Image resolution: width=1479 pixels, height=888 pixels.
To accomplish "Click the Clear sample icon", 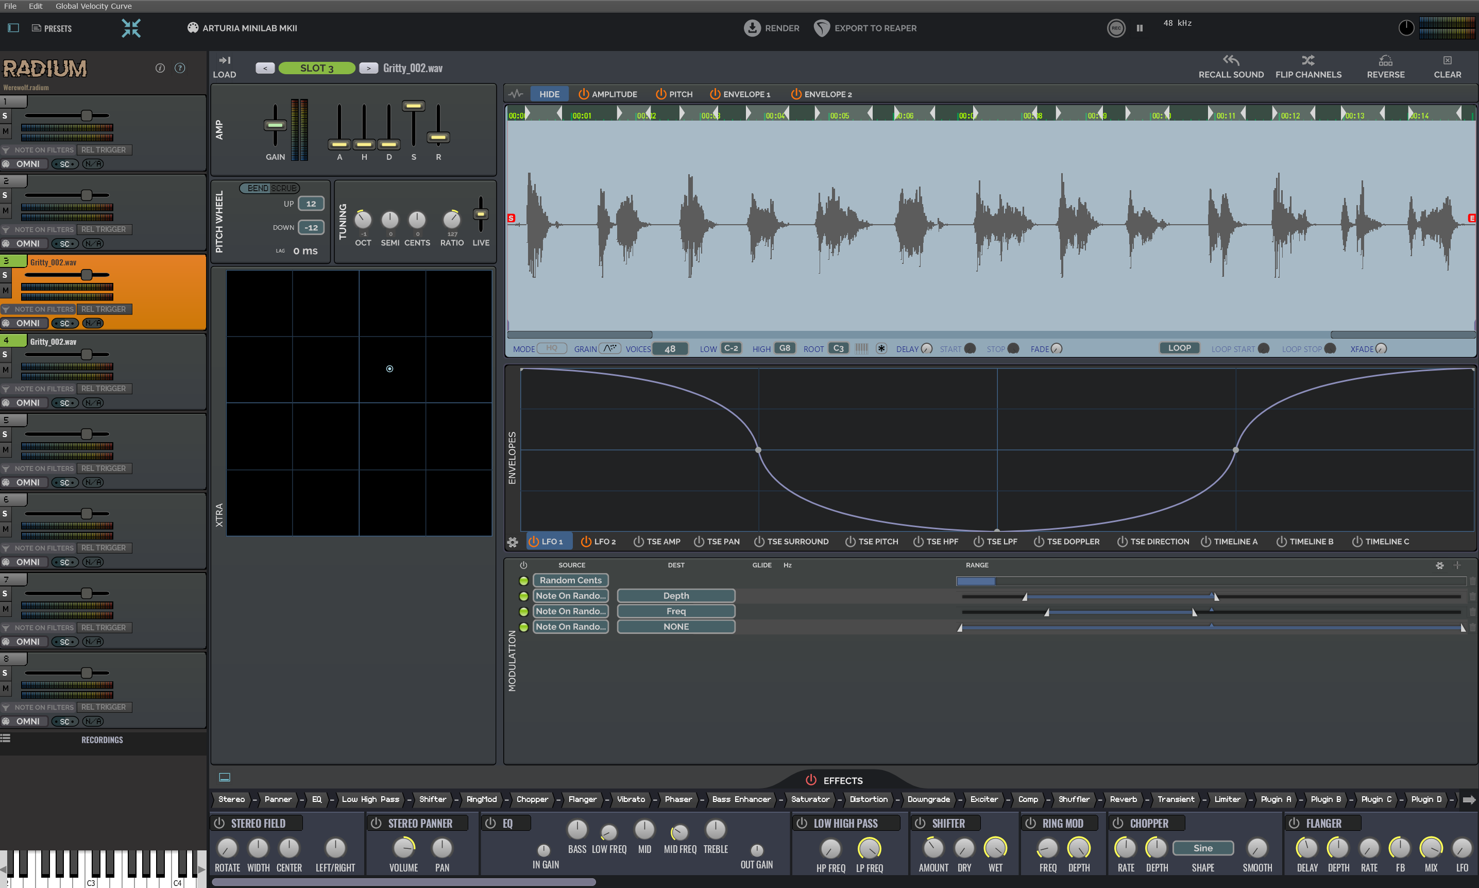I will tap(1447, 60).
